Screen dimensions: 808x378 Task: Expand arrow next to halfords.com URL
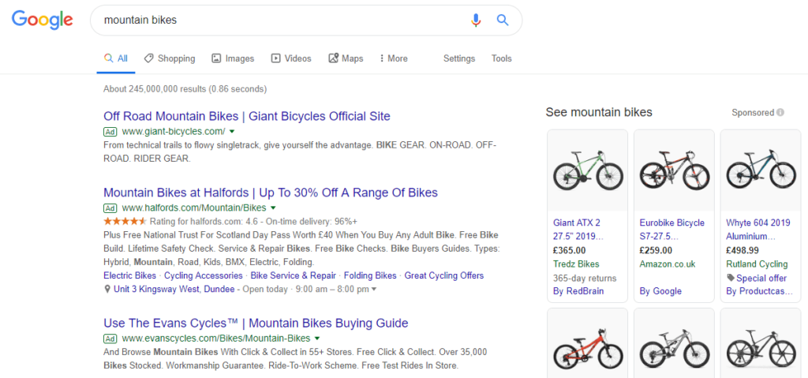pyautogui.click(x=273, y=208)
